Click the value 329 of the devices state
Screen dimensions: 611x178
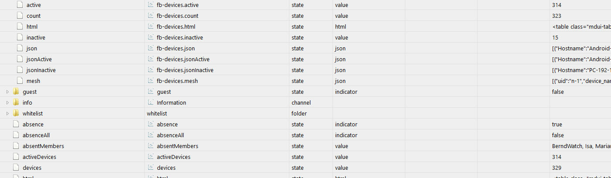(556, 168)
